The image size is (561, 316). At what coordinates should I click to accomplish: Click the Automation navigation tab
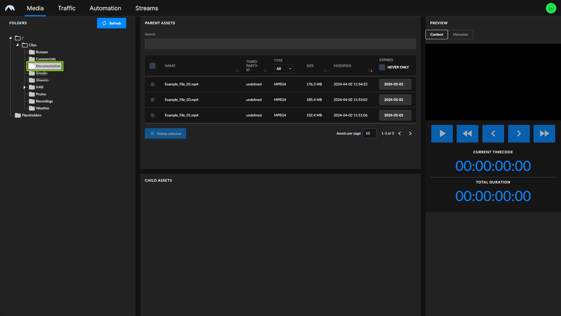pyautogui.click(x=105, y=8)
